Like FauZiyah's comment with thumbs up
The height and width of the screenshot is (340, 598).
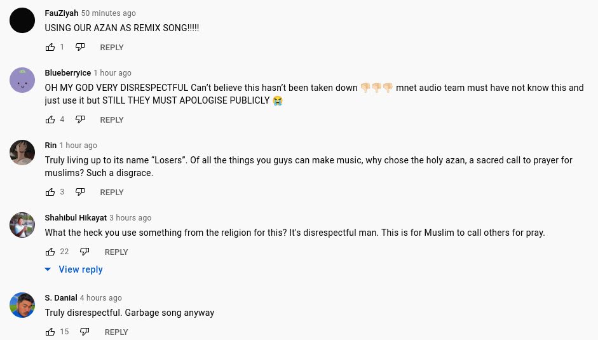(50, 47)
